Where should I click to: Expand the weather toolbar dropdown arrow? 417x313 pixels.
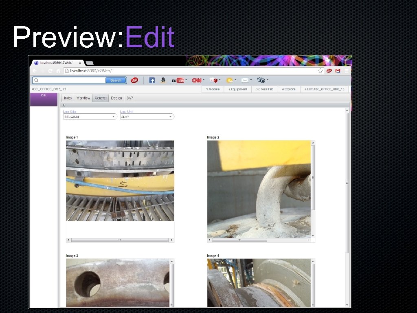[x=235, y=80]
